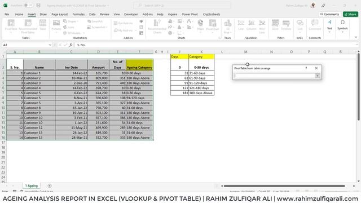Click the Slicer filter icon
This screenshot has width=361, height=203.
pyautogui.click(x=275, y=25)
